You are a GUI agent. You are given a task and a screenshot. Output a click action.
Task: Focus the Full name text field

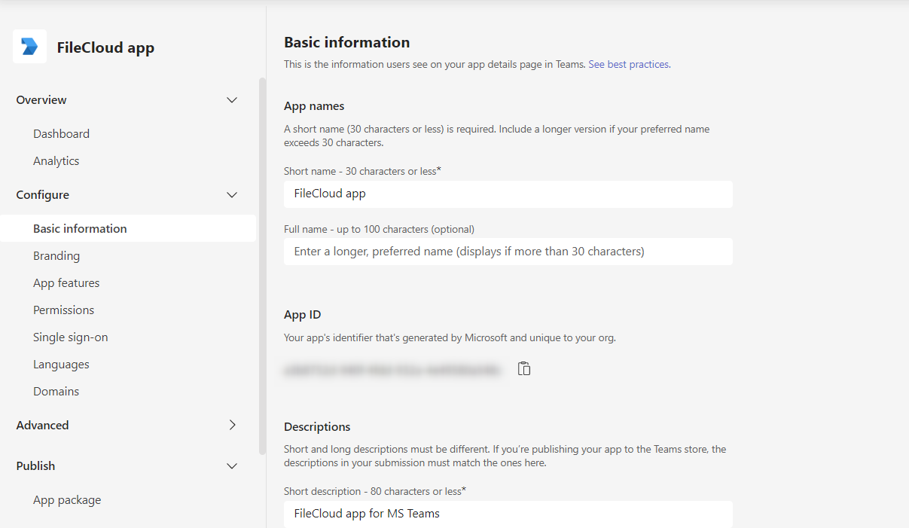[x=508, y=252]
